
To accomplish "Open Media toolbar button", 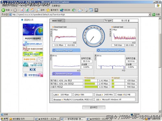I will point(65,10).
